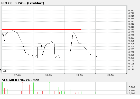The image size is (140, 99).
Task: Click the 0,212 price axis label
Action: [131, 24]
